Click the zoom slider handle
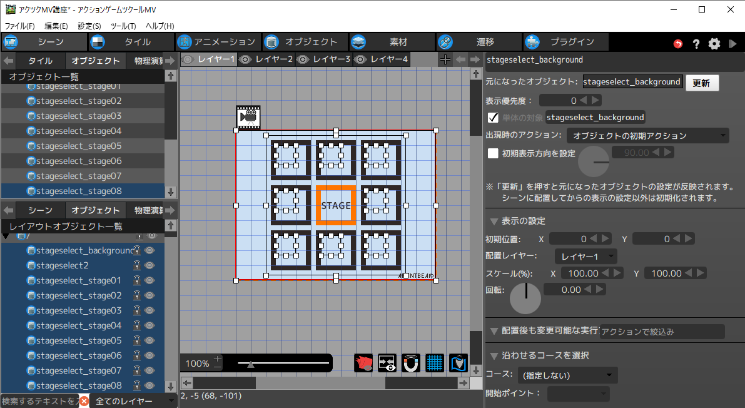Image resolution: width=745 pixels, height=408 pixels. pos(251,364)
